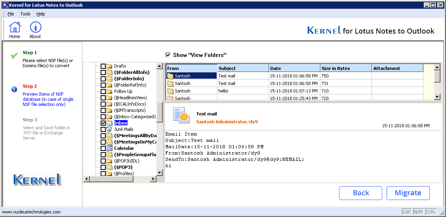Check the Follow Up checkbox
The height and width of the screenshot is (217, 446).
tap(103, 91)
